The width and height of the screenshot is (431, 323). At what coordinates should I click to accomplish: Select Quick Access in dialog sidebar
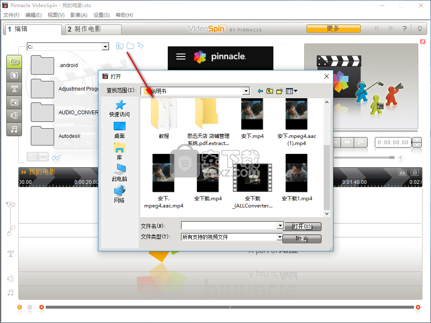(119, 109)
